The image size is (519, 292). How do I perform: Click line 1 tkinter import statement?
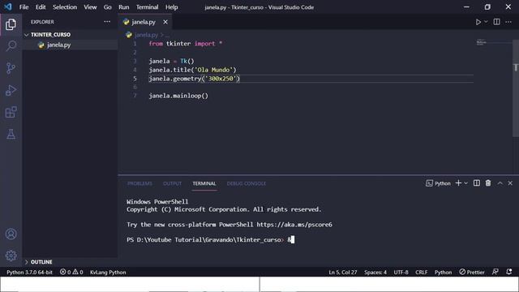point(186,44)
